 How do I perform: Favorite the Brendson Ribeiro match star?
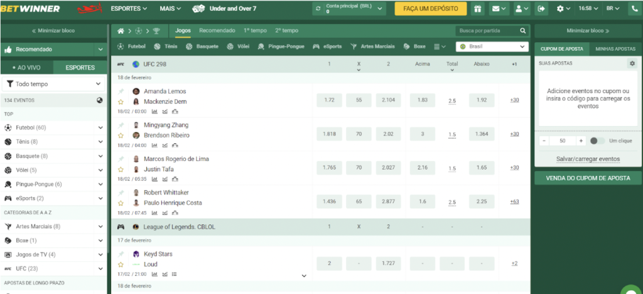[121, 135]
